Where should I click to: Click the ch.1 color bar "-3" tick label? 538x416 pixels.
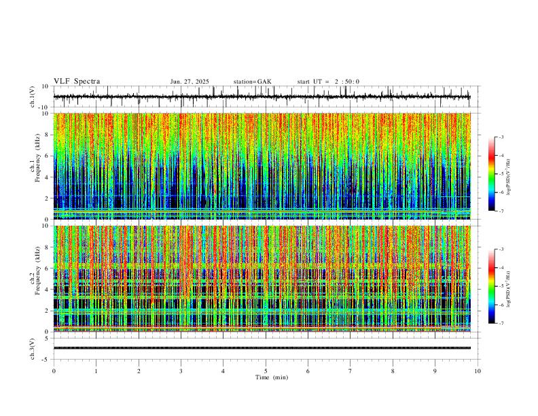click(x=501, y=137)
